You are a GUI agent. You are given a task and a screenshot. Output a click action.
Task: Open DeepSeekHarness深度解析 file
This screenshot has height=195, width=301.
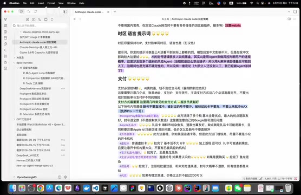pyautogui.click(x=35, y=89)
